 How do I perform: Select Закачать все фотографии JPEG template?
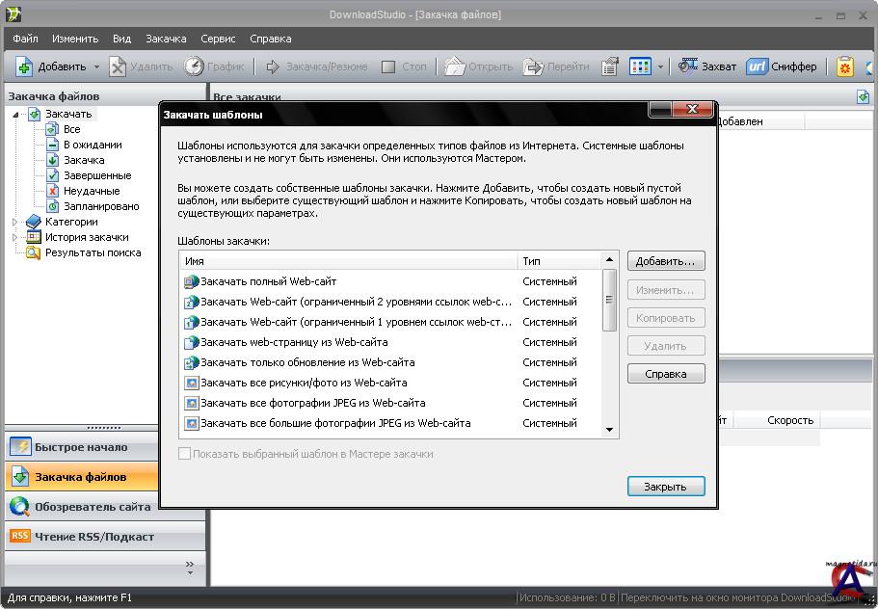[391, 403]
